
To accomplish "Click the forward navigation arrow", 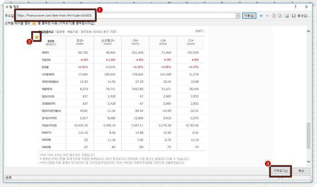I will [x=267, y=16].
